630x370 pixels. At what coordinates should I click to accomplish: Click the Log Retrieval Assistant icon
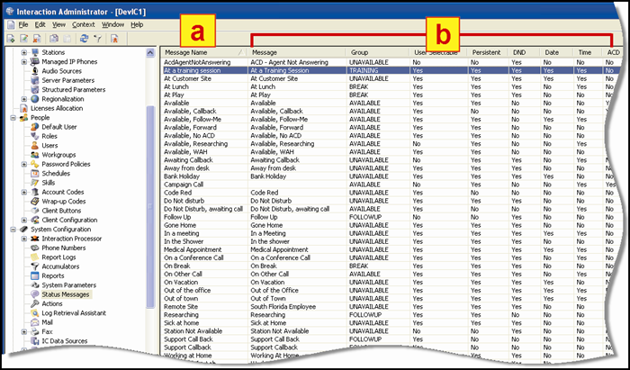tap(34, 313)
